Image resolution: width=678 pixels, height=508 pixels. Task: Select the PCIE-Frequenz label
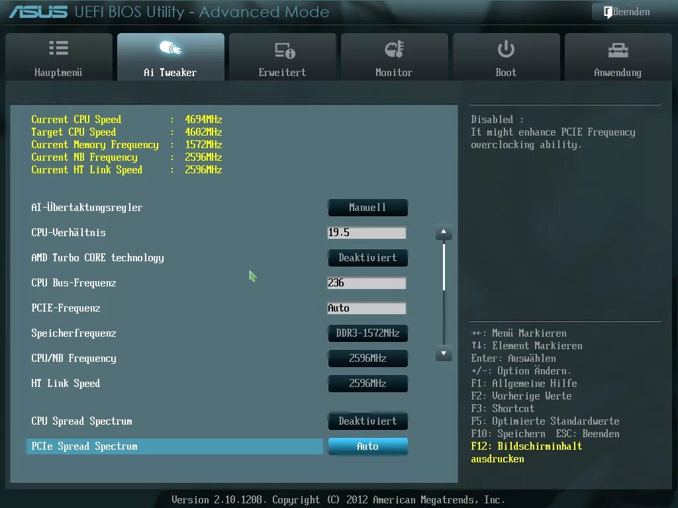coord(66,308)
